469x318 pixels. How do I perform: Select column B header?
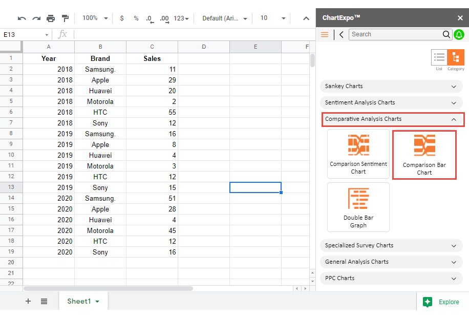click(100, 47)
